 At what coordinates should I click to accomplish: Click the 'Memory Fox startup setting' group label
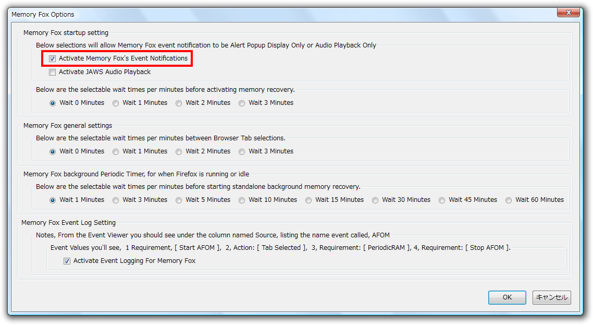pos(66,32)
